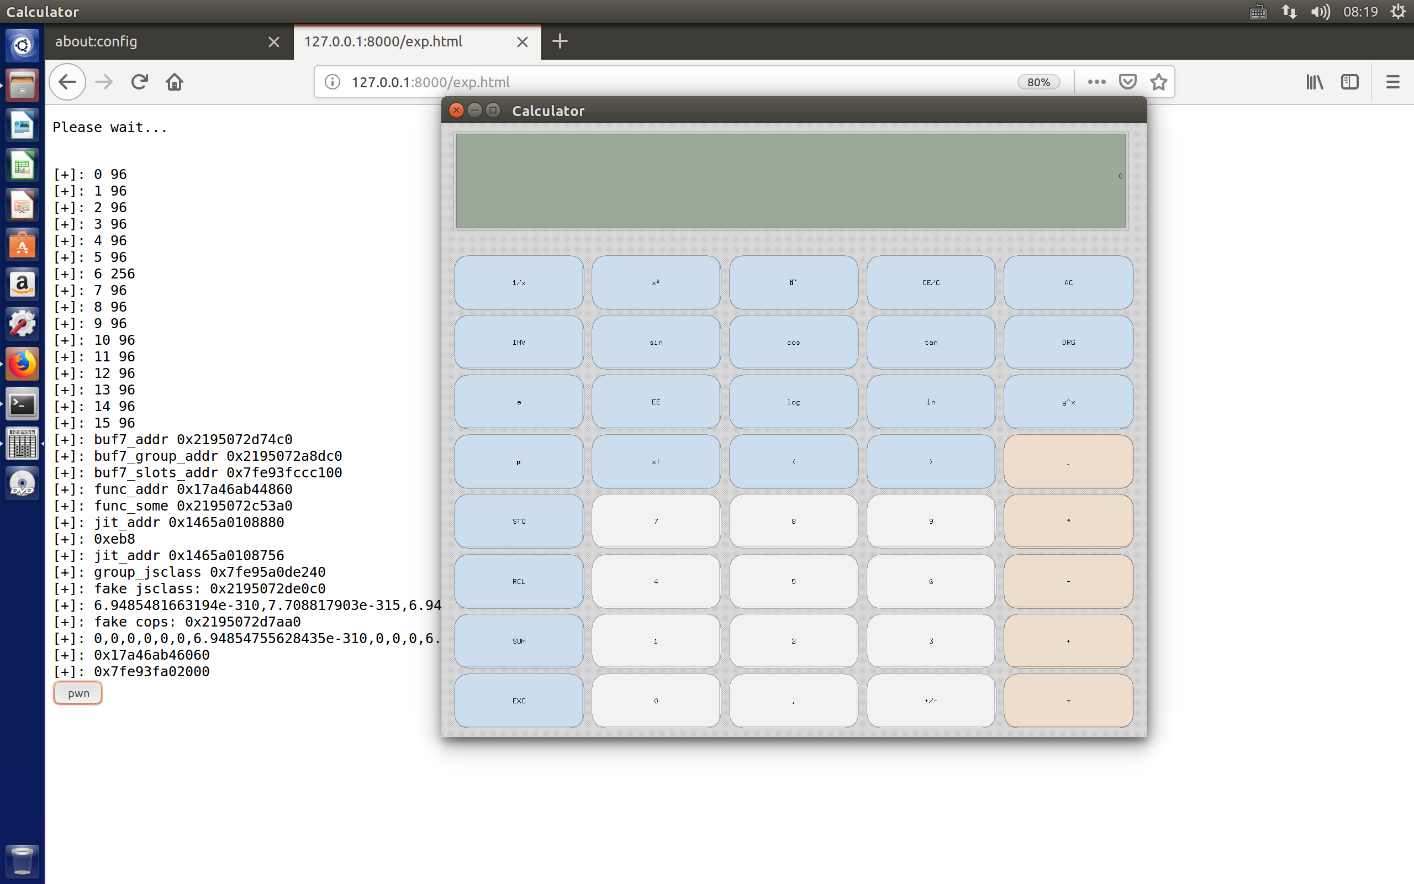Open the network indicator menu
This screenshot has width=1414, height=884.
click(1289, 12)
